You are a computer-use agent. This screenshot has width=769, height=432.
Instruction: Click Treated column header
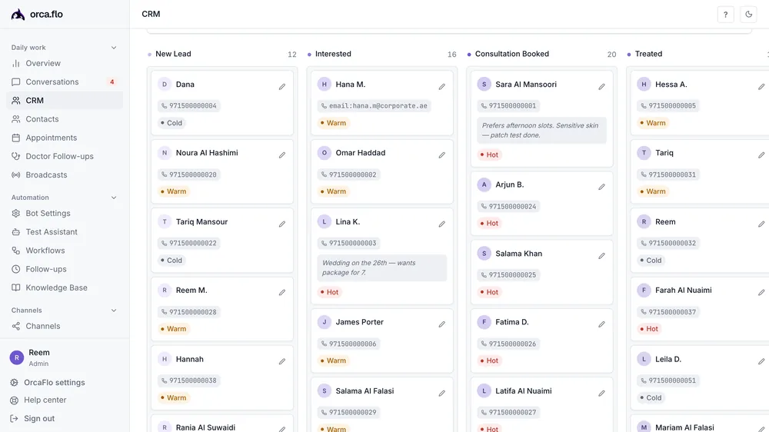(x=648, y=54)
